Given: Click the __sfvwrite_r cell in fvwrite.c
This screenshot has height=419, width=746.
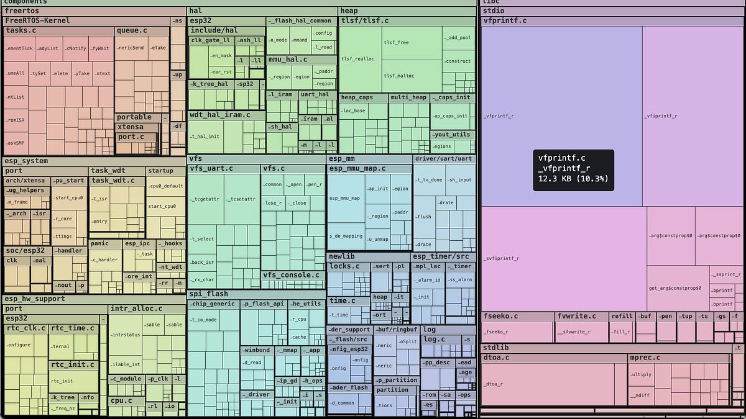Looking at the screenshot, I should pyautogui.click(x=574, y=331).
